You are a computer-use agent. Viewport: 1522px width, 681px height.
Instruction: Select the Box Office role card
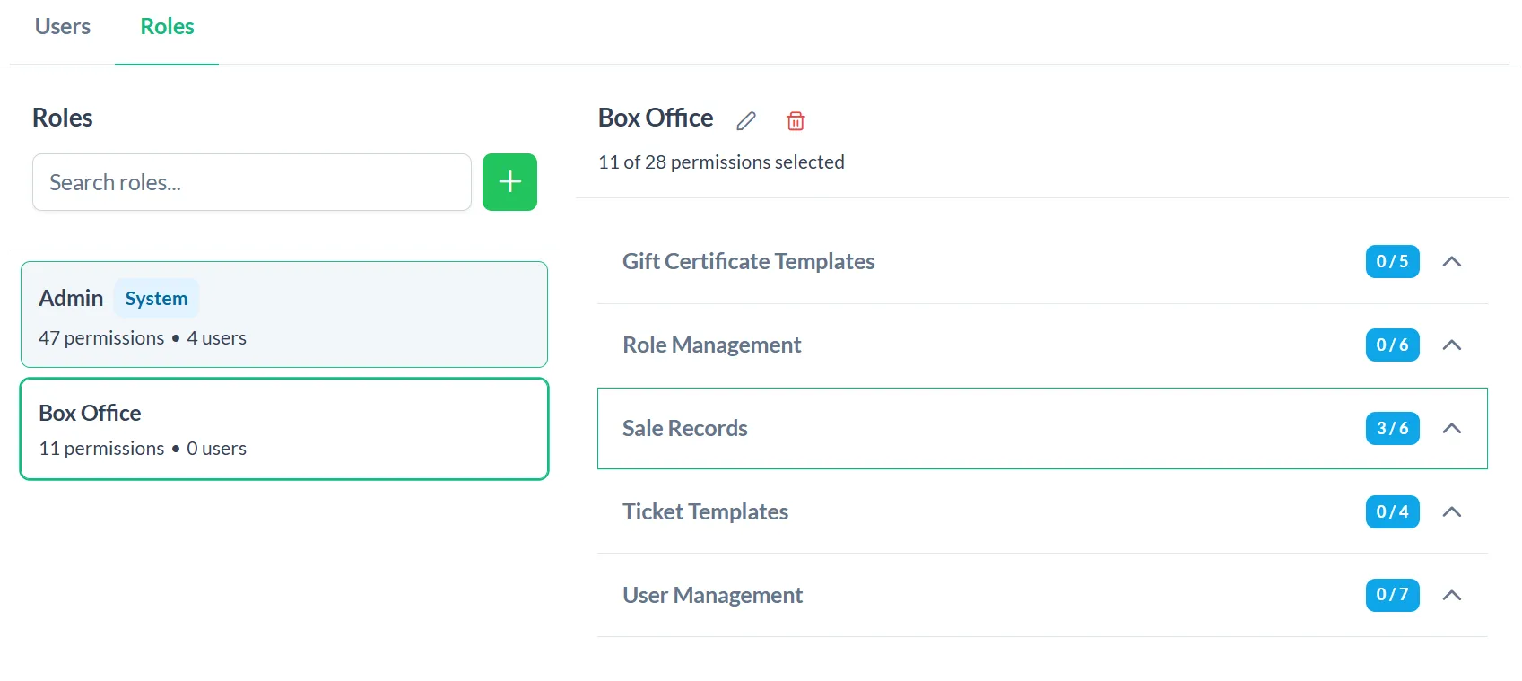[284, 429]
